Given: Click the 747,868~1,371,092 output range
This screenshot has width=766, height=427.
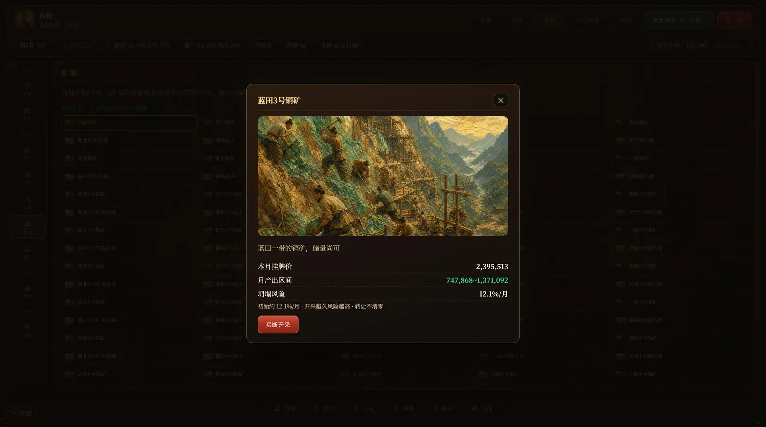Looking at the screenshot, I should point(477,280).
